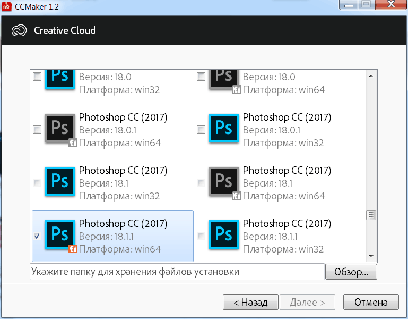
Task: Click Photoshop CC (2017) title for 18.1 win32
Action: [x=123, y=171]
